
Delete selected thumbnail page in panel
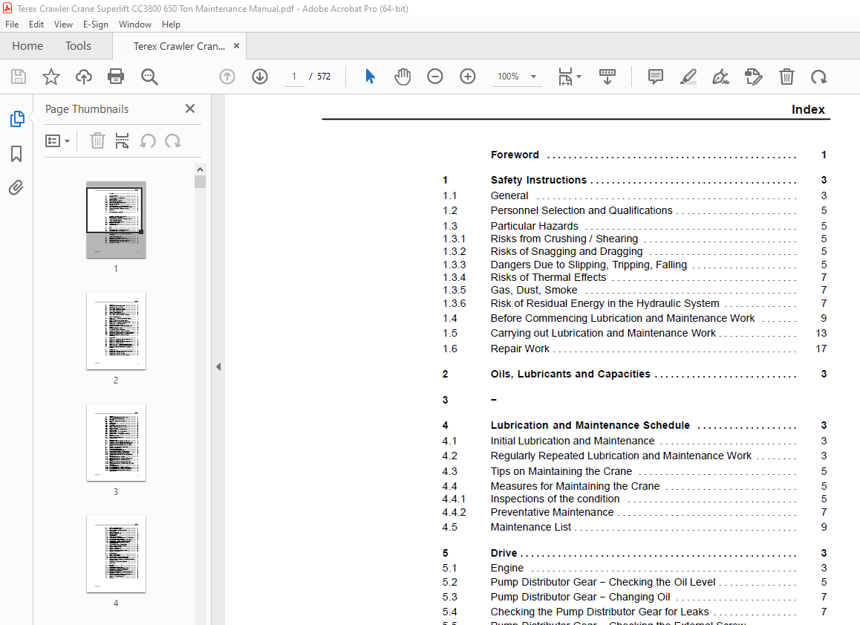[x=97, y=141]
